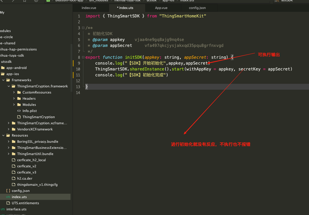Click the VendorsXCFramework folder icon

tap(13, 129)
